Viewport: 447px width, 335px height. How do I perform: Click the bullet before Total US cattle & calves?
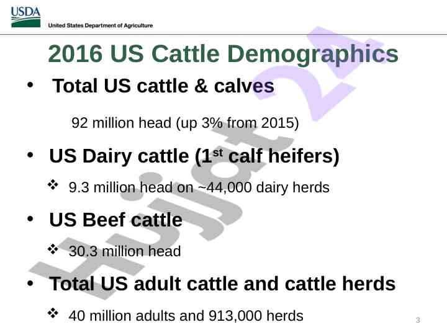(30, 84)
